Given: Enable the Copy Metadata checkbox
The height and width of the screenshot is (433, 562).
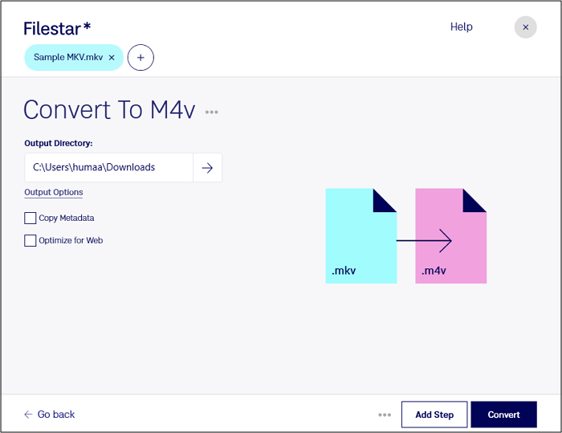Looking at the screenshot, I should (31, 218).
